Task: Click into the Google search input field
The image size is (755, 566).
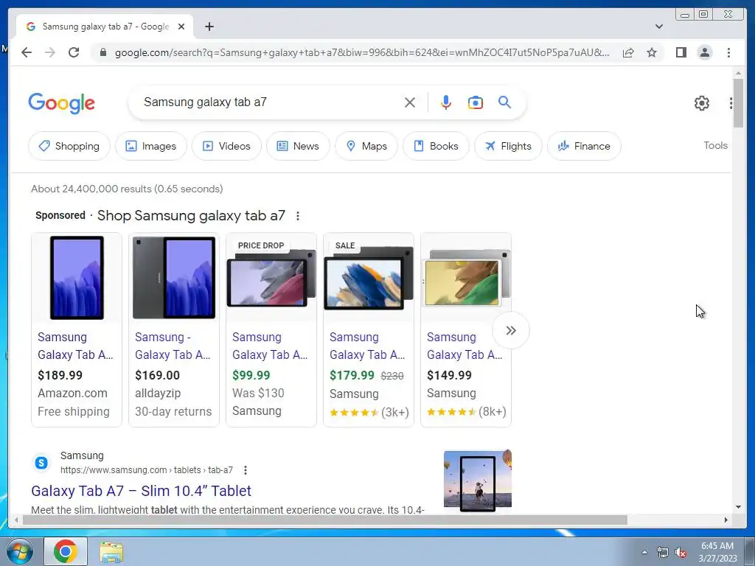Action: (x=270, y=102)
